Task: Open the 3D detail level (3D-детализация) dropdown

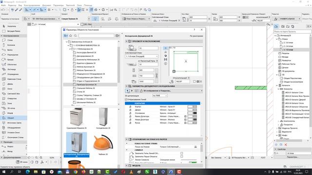Action: [x=160, y=96]
